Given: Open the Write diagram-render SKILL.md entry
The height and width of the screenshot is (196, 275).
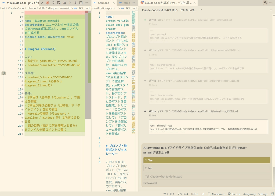Looking at the screenshot, I should tap(194, 81).
